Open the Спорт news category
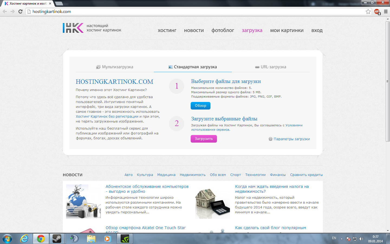Screen dimensions: 390x244 coord(235,175)
